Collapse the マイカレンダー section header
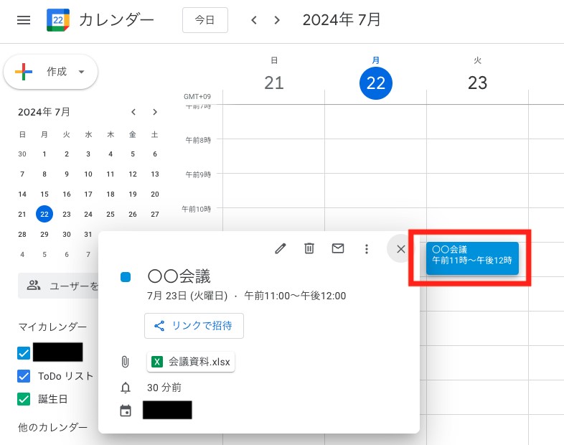 52,327
